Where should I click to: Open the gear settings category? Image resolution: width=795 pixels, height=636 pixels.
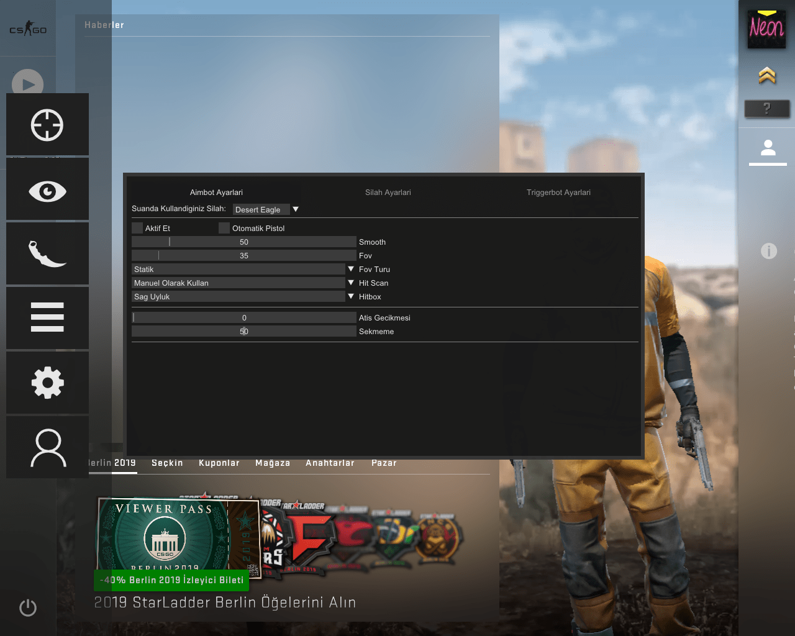pyautogui.click(x=47, y=383)
